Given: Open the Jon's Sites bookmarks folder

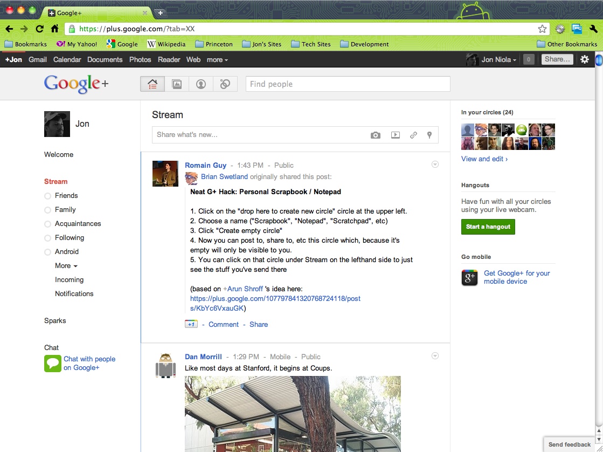Looking at the screenshot, I should click(261, 44).
